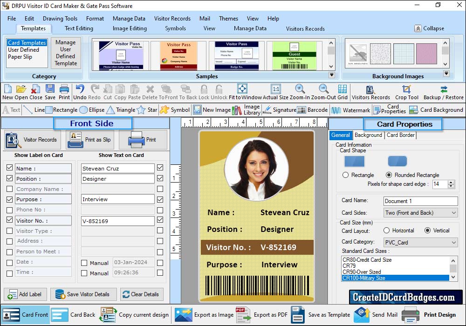The width and height of the screenshot is (466, 326).
Task: Select the Text drawing tool
Action: tap(11, 110)
